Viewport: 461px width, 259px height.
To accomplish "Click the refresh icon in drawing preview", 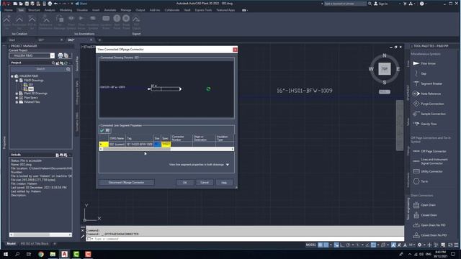I will coord(208,89).
